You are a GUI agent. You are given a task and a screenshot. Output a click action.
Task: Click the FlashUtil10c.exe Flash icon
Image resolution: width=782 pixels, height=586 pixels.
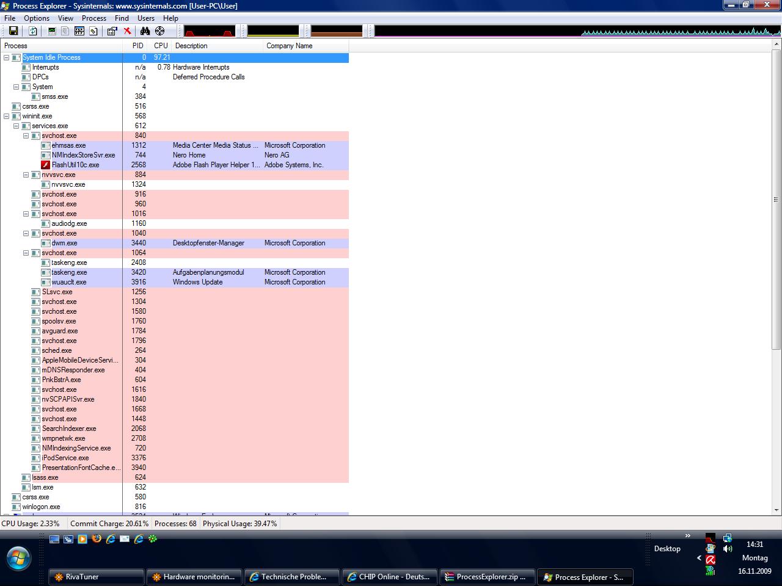[46, 165]
